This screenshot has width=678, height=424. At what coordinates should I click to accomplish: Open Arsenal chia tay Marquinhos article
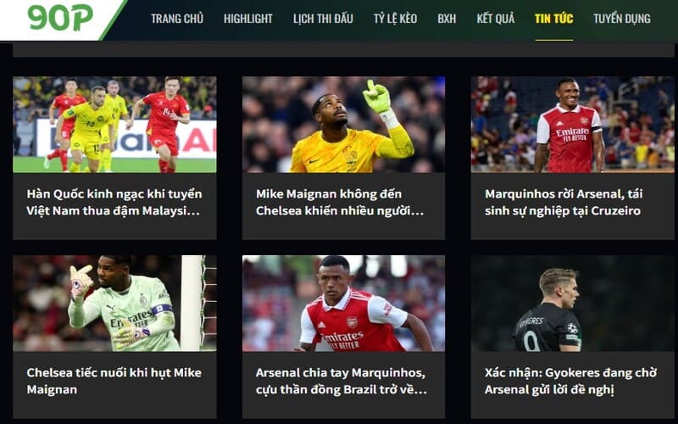(342, 381)
